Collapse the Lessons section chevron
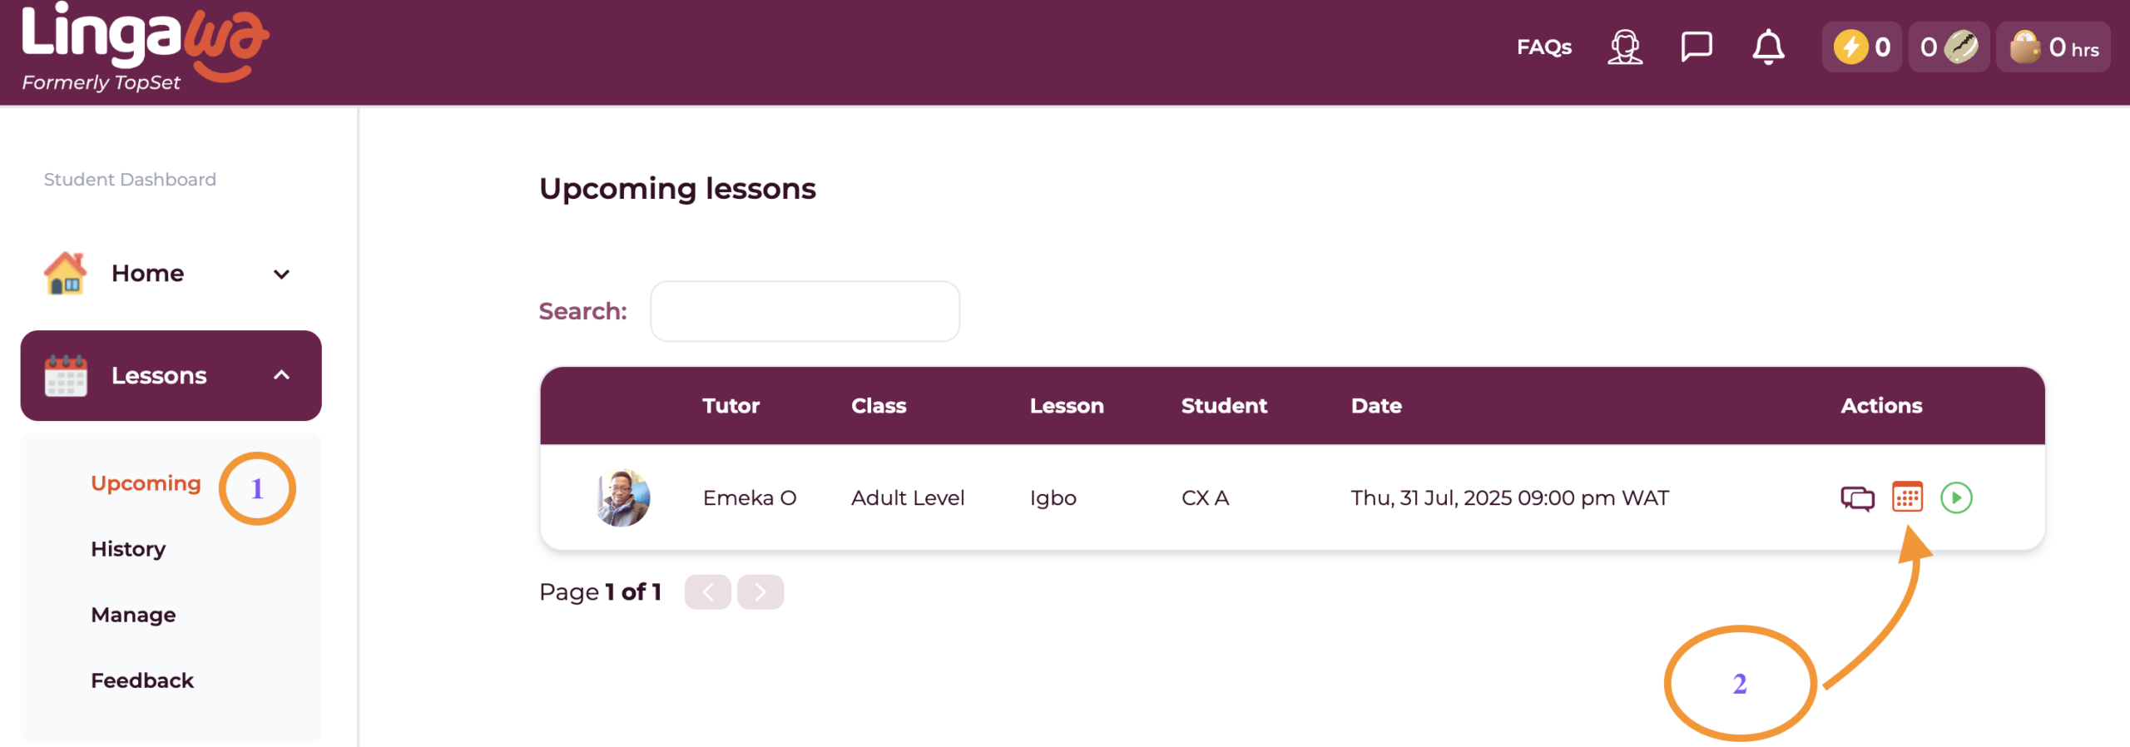 click(281, 376)
